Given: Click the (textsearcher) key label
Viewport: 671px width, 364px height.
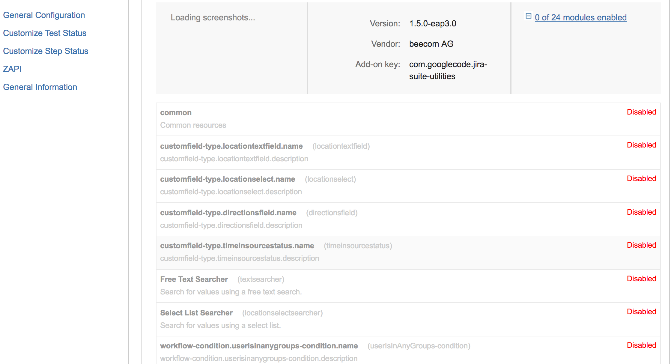Looking at the screenshot, I should [261, 279].
